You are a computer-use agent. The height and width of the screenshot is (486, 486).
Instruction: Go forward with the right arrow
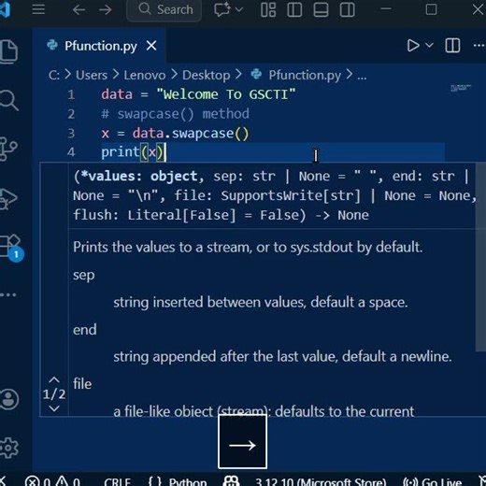click(106, 10)
